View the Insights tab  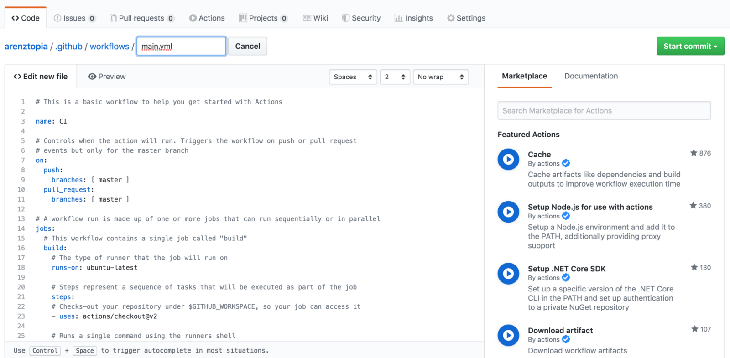(x=413, y=18)
